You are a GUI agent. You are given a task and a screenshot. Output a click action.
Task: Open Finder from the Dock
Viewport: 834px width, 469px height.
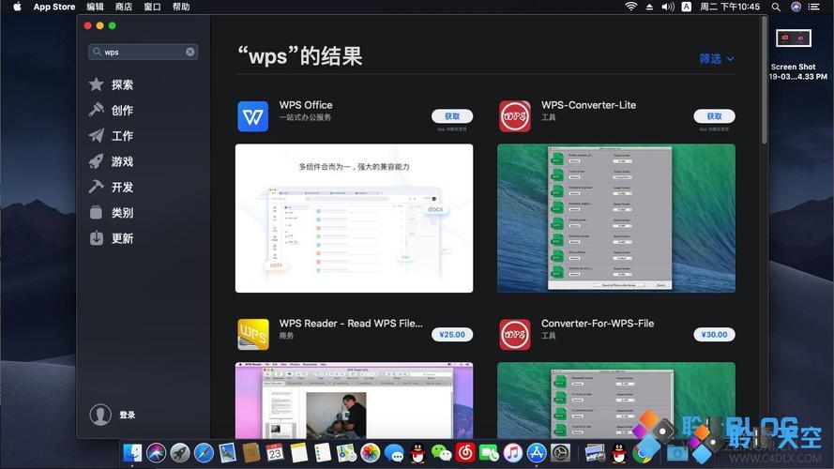[132, 453]
